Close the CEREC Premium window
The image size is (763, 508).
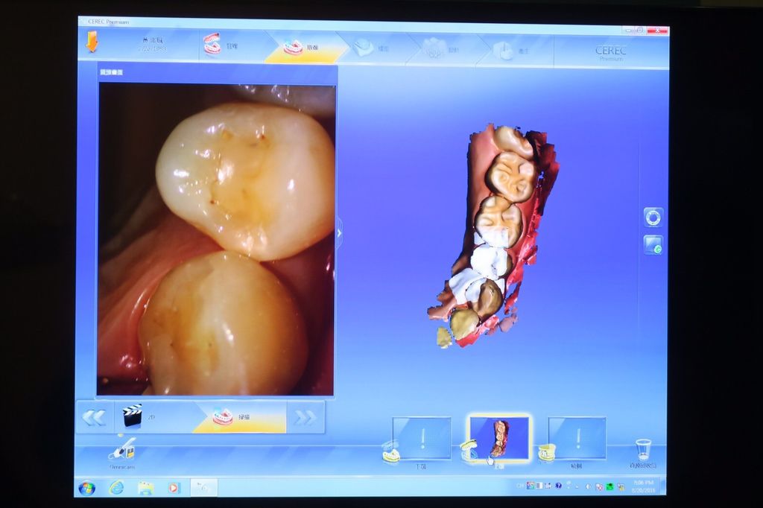pos(657,31)
